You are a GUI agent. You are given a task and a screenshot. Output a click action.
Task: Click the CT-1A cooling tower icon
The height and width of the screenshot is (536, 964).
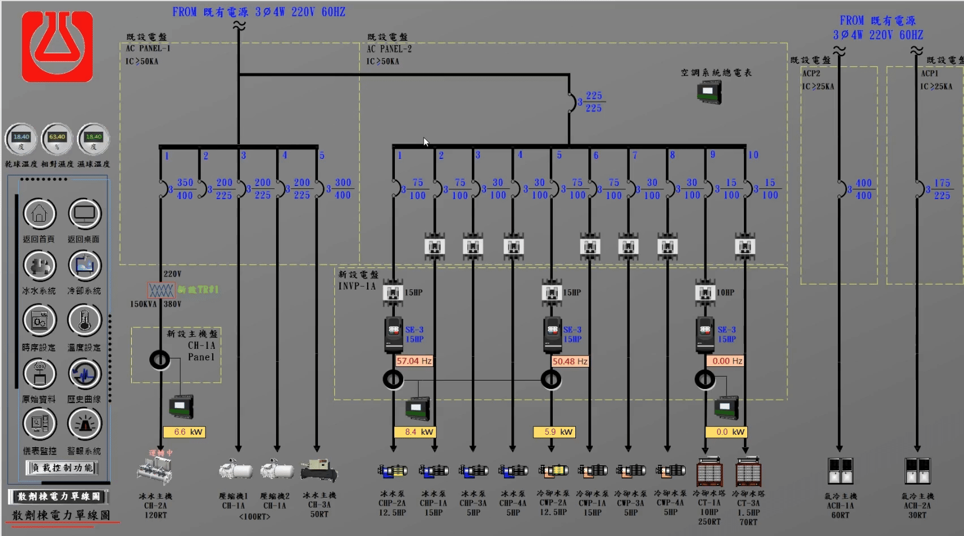point(709,472)
